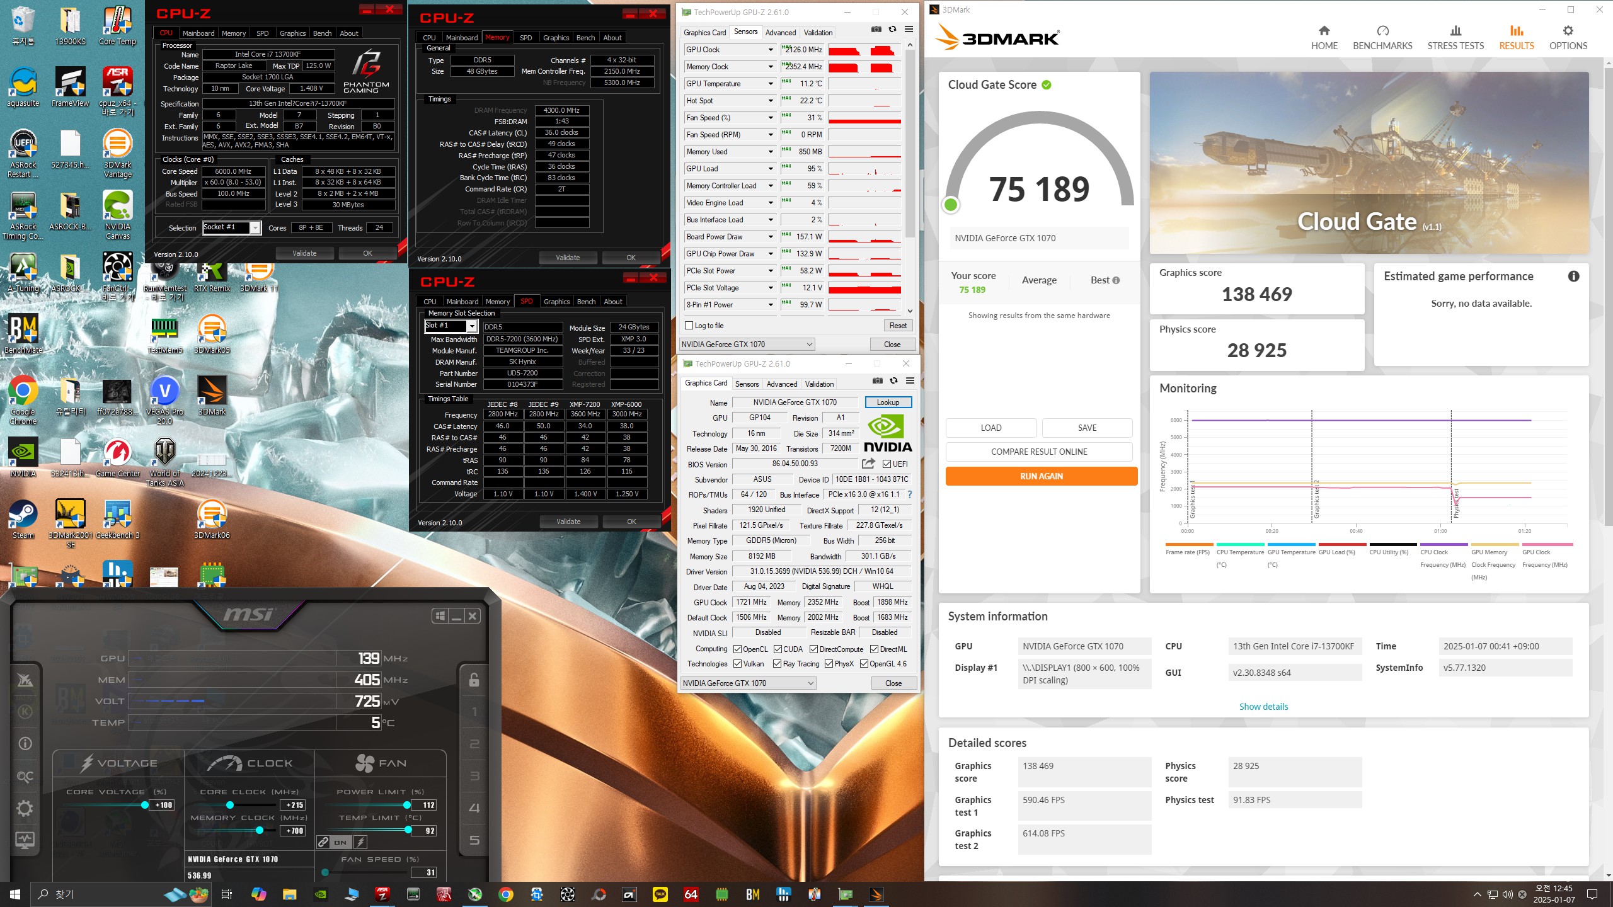The width and height of the screenshot is (1613, 907).
Task: Open BENCHMARKS section in 3DMark
Action: (1382, 38)
